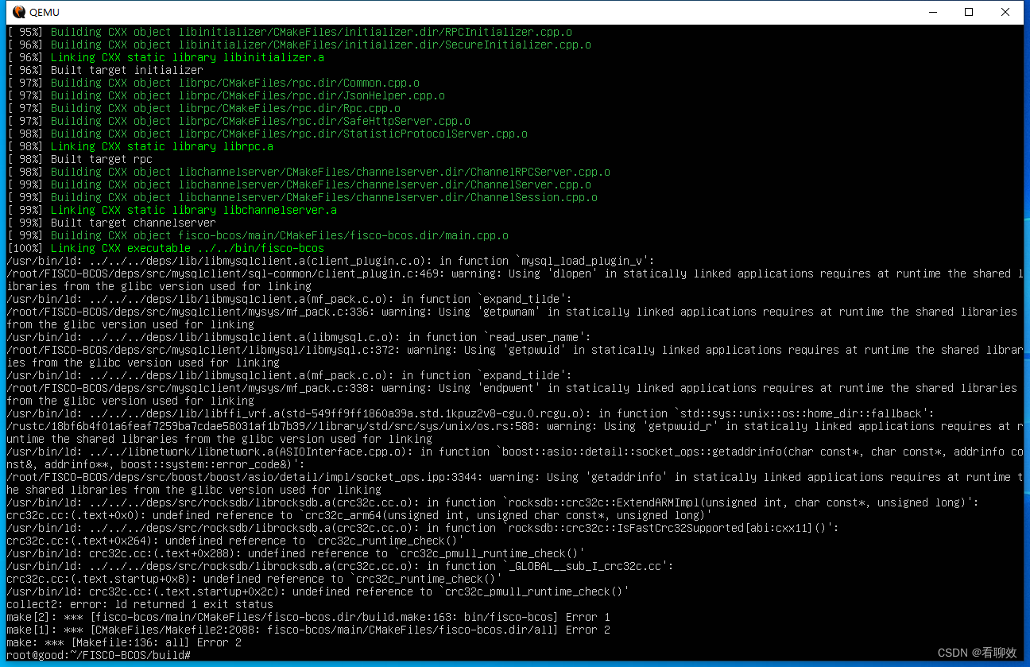The height and width of the screenshot is (667, 1030).
Task: Select 'Linking CXX static library libchannelserver.a' line
Action: tap(172, 210)
